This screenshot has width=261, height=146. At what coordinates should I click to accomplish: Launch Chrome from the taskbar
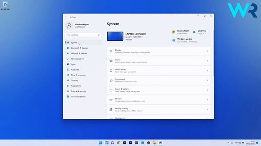pos(119,143)
